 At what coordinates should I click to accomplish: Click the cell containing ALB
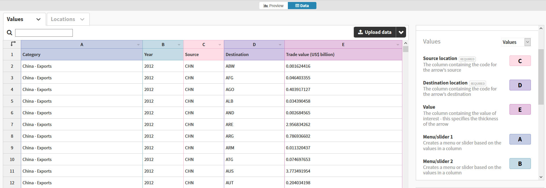click(254, 101)
